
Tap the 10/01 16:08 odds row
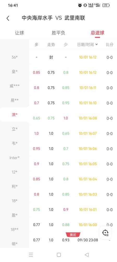(73, 118)
